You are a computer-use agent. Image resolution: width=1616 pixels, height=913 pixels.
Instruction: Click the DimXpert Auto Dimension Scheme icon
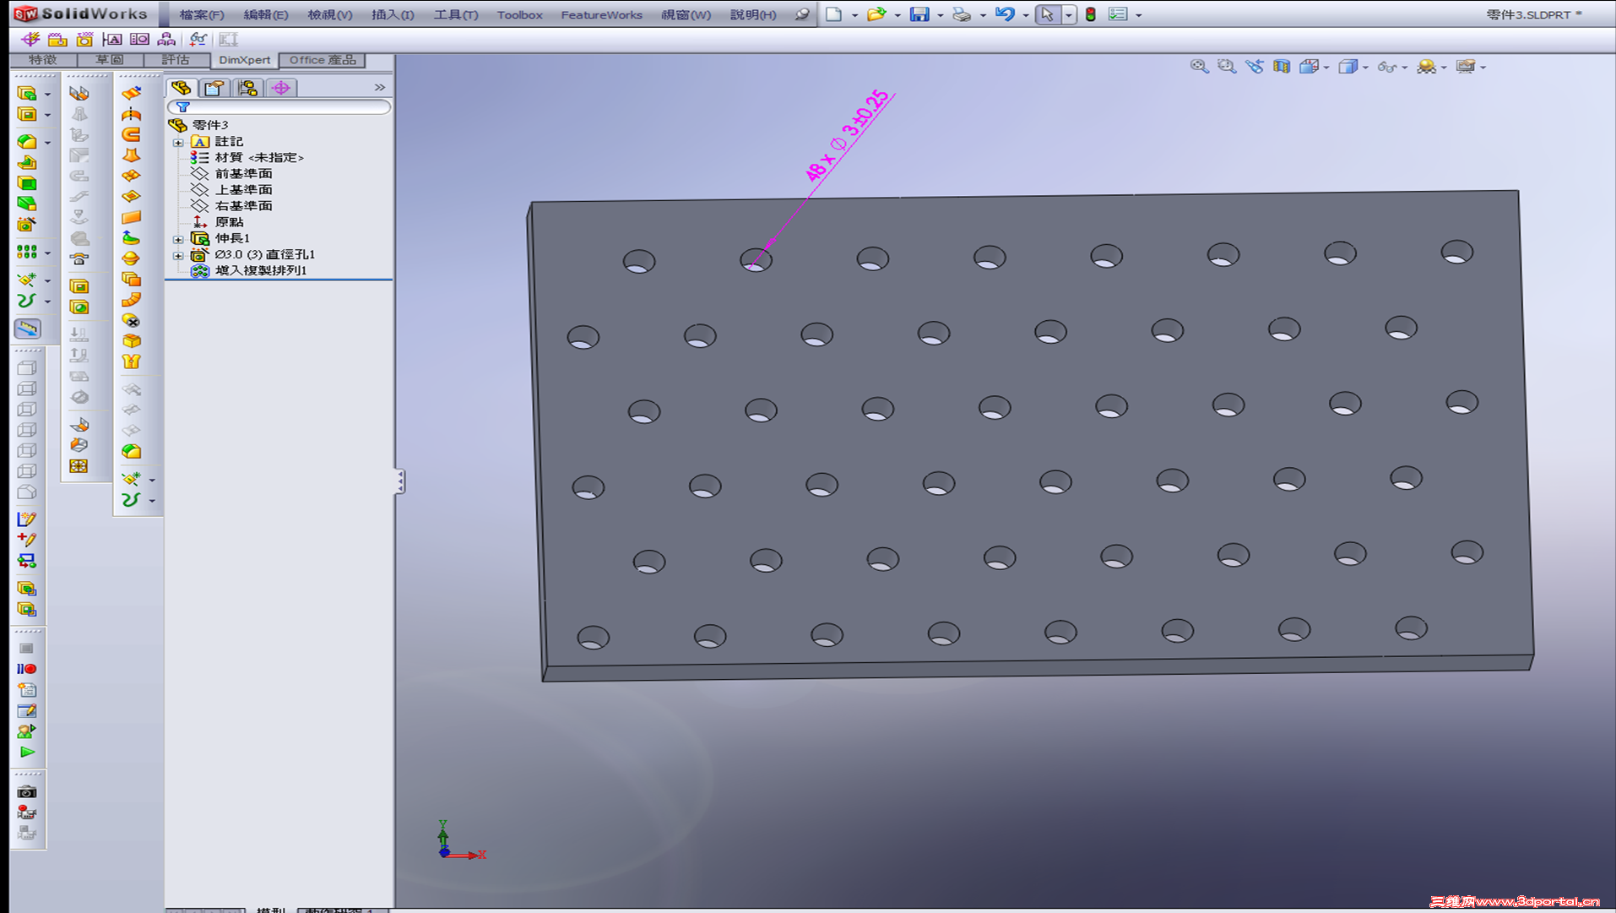[31, 39]
